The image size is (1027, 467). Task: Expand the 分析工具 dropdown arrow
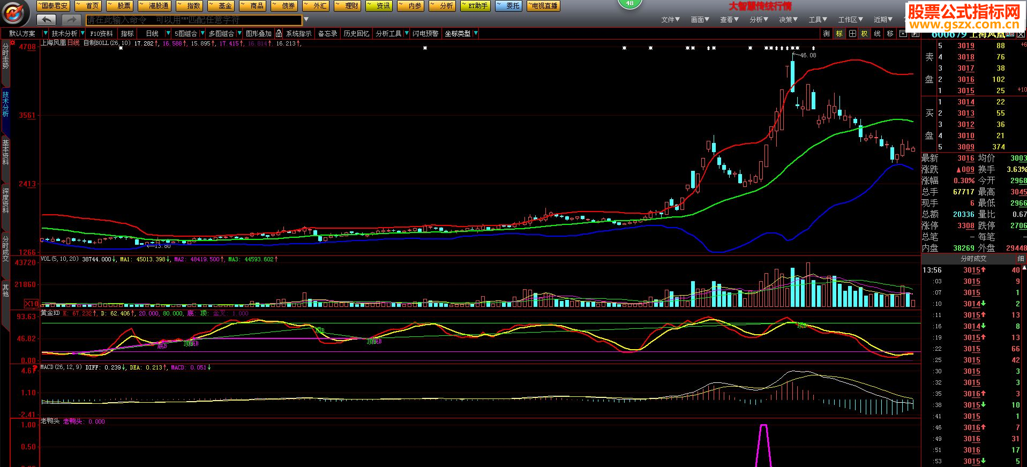click(x=407, y=34)
